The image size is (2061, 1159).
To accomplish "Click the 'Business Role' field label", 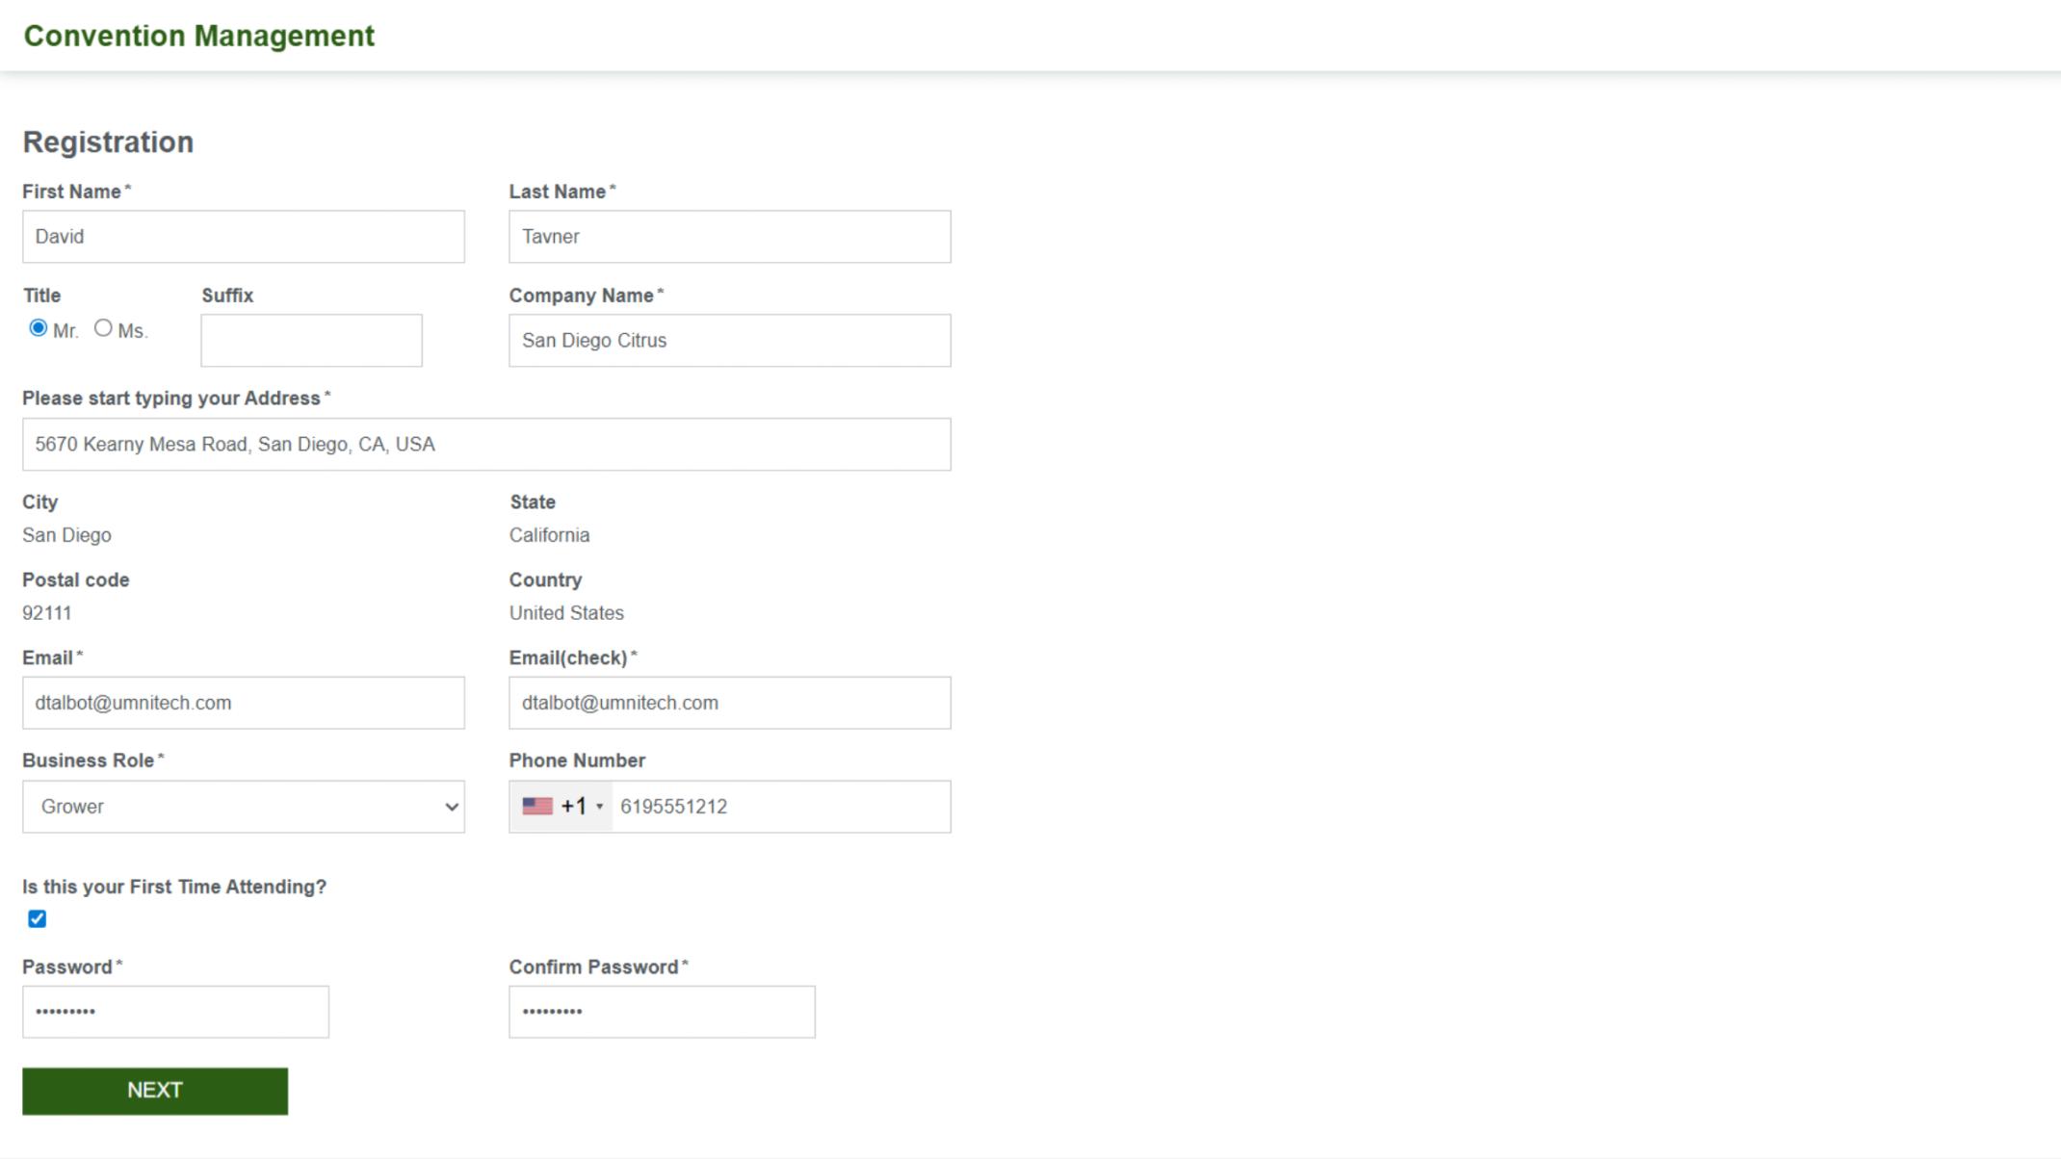I will [x=89, y=760].
